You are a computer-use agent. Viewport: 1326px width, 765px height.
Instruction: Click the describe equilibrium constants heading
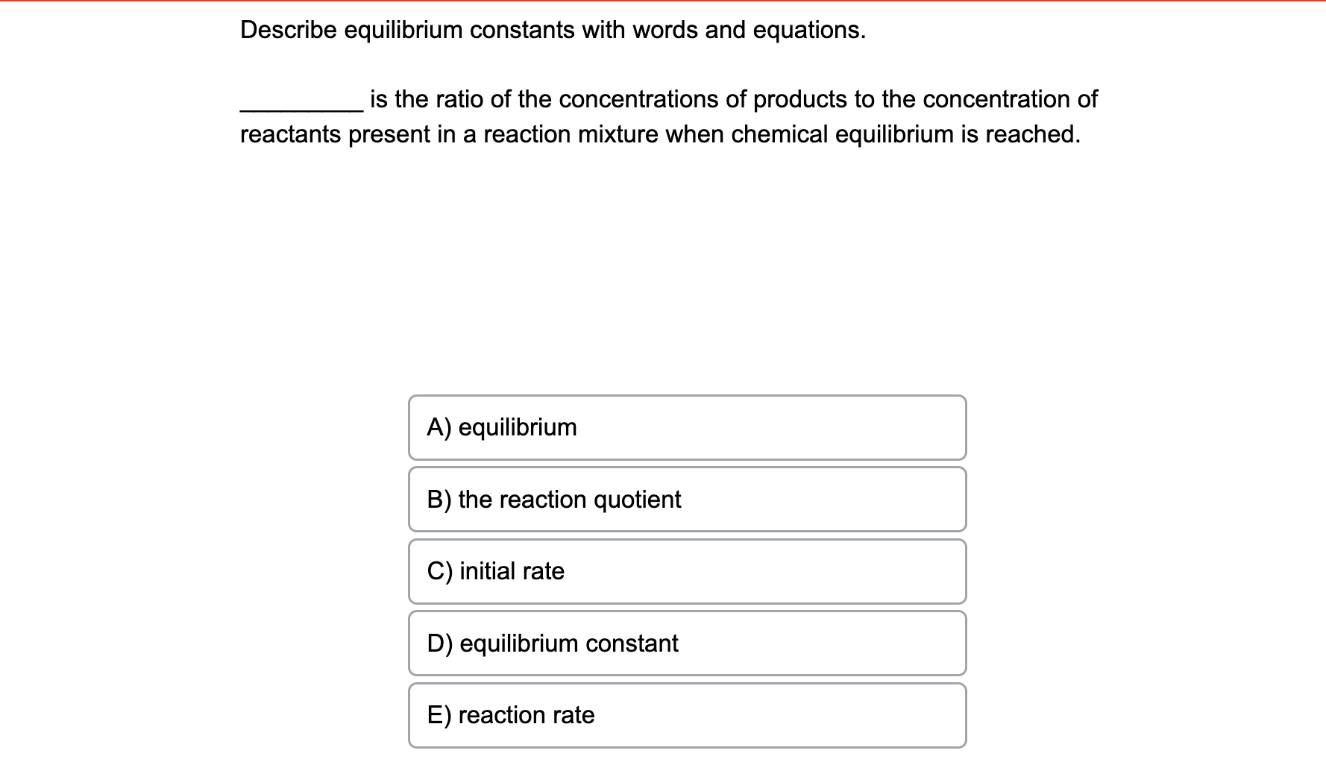coord(552,30)
